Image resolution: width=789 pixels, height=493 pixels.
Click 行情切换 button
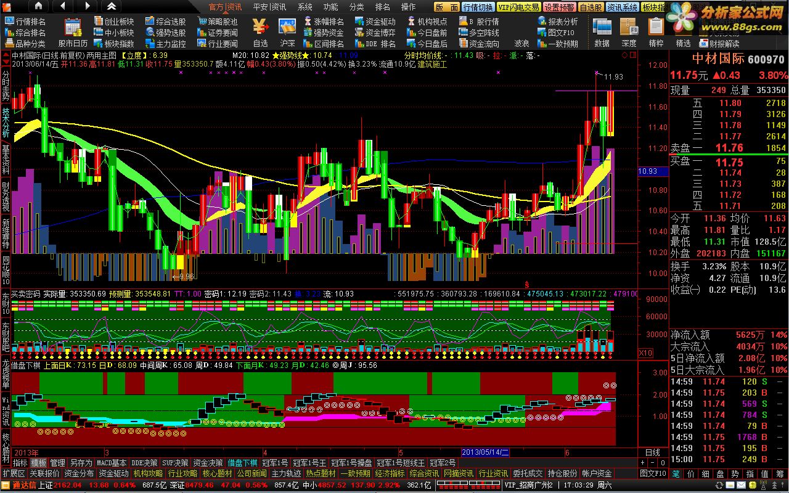tap(478, 7)
